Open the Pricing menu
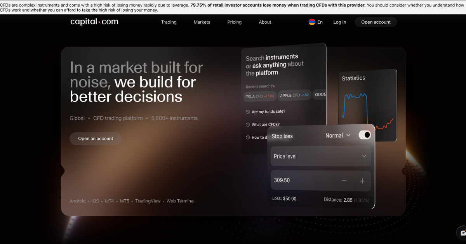This screenshot has height=244, width=466. pos(235,22)
